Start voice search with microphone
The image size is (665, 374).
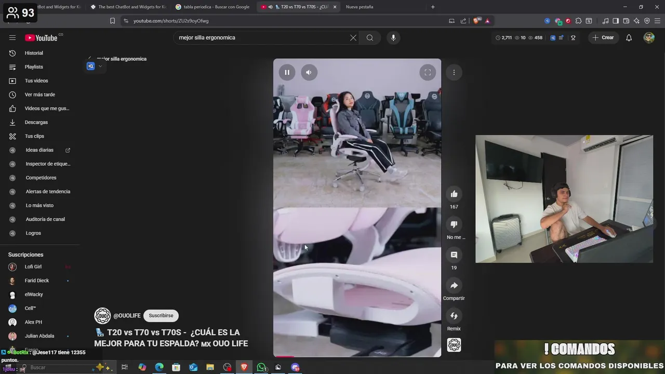[x=393, y=37]
